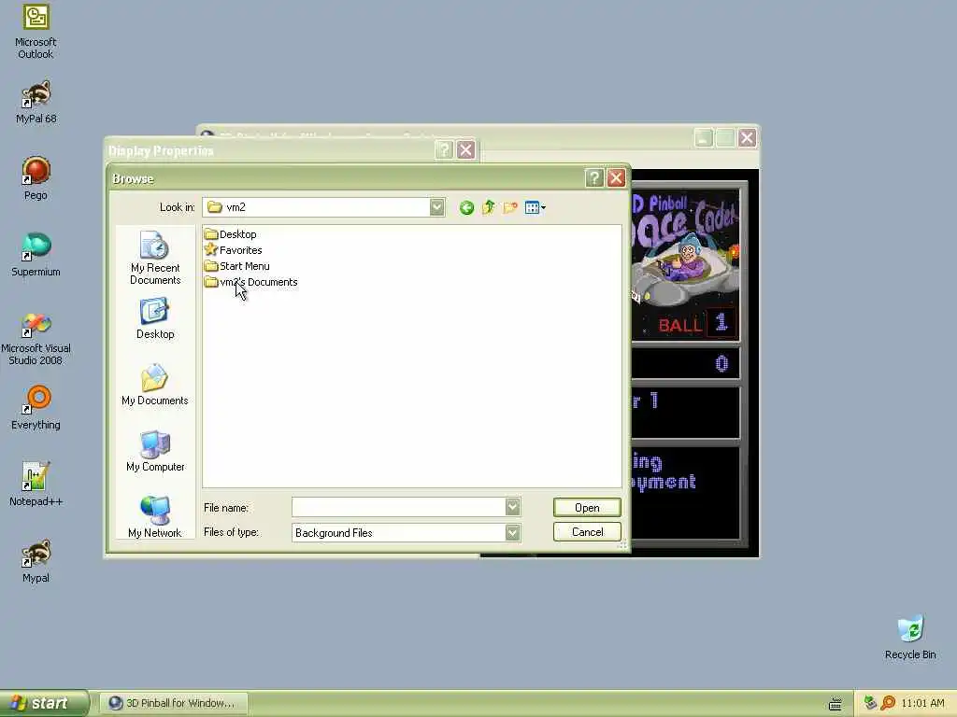This screenshot has width=957, height=717.
Task: Jump to My Computer in places bar
Action: click(x=155, y=451)
